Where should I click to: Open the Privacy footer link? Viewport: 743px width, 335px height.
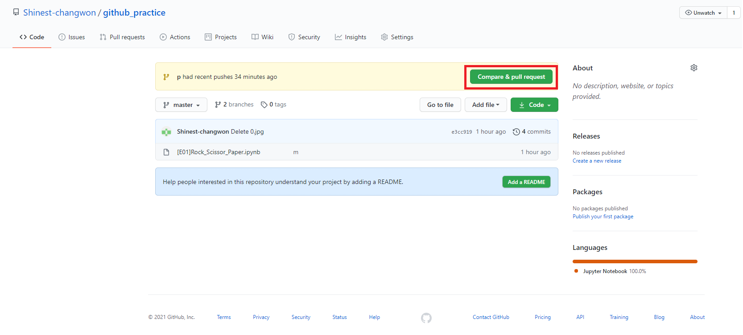261,317
